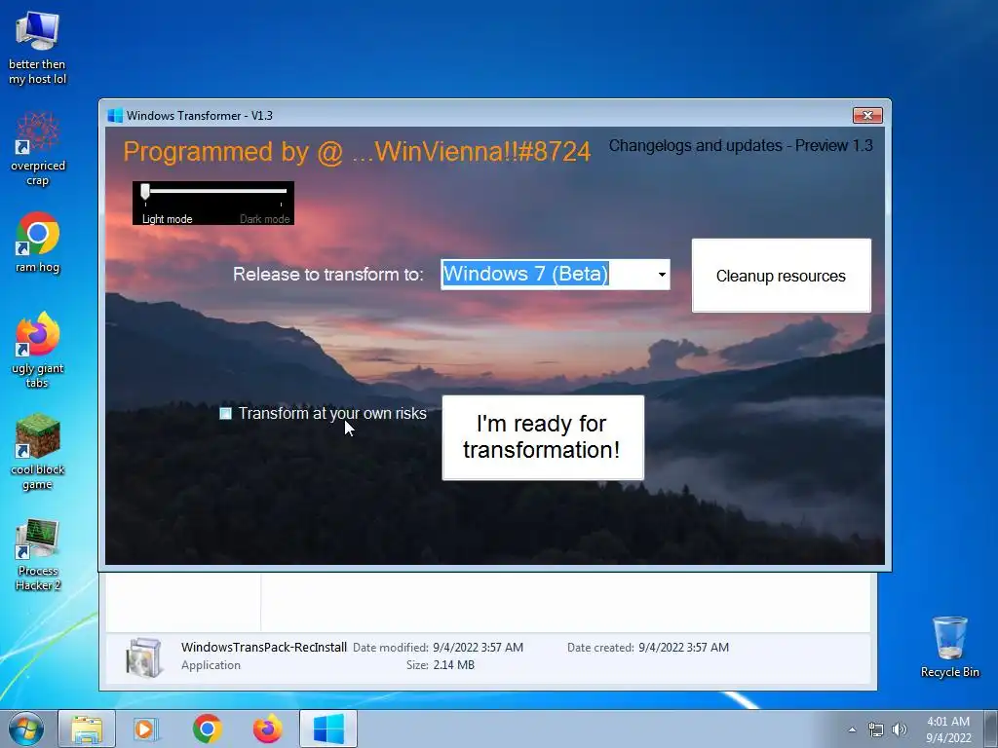Launch Chrome via the 'ram hog' shortcut
This screenshot has height=748, width=998.
[37, 243]
